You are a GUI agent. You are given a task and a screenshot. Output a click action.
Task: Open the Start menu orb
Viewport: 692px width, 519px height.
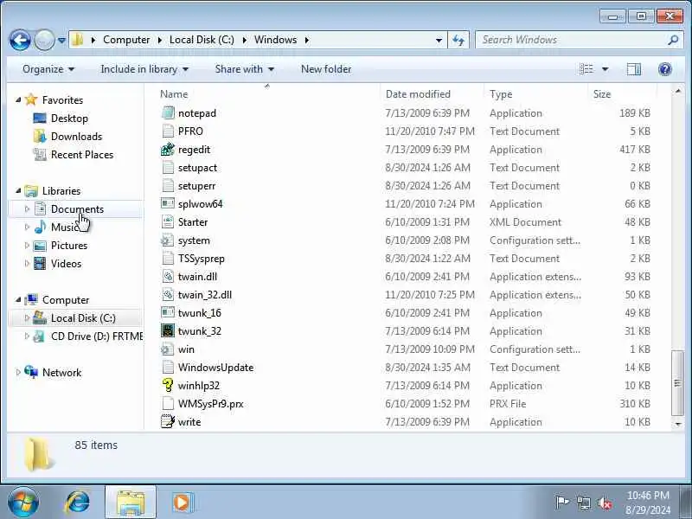[23, 503]
